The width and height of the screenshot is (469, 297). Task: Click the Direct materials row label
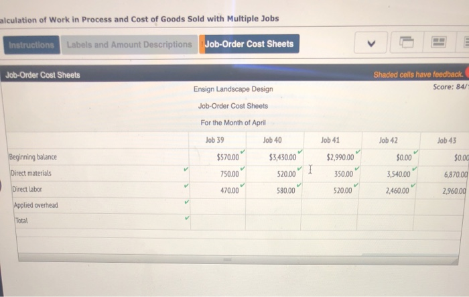[31, 174]
